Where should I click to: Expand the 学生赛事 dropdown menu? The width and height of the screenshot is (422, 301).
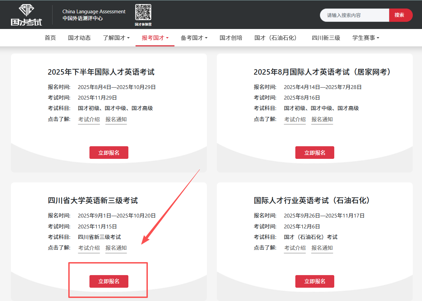366,37
